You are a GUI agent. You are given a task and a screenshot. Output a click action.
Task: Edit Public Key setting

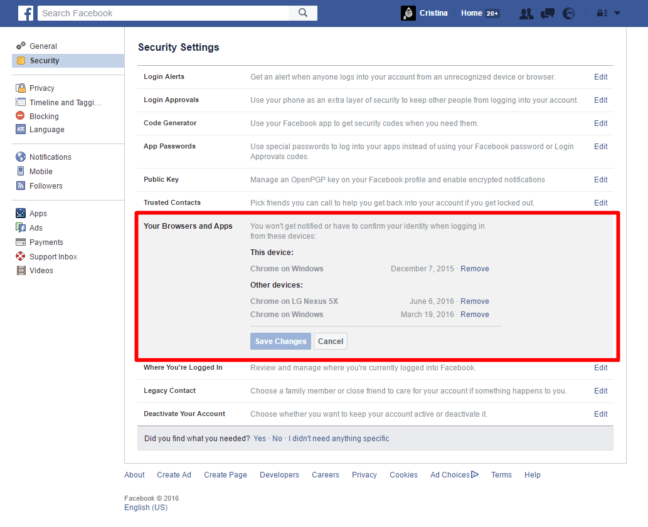click(600, 179)
